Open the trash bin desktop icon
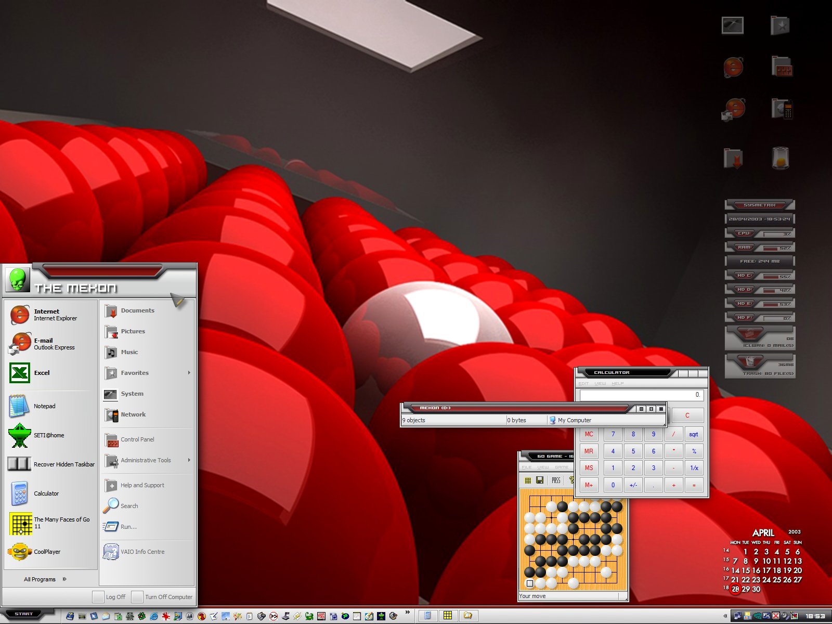832x624 pixels. pyautogui.click(x=781, y=158)
